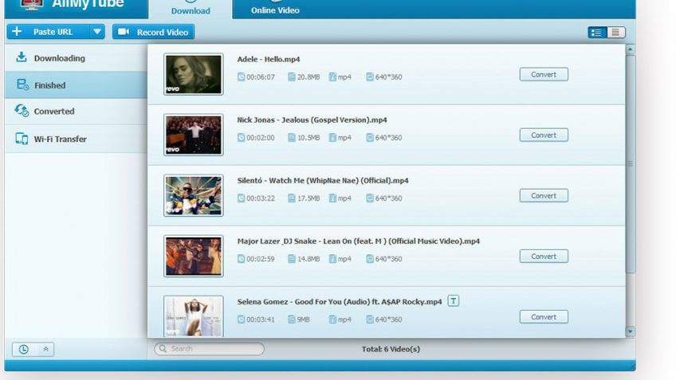This screenshot has width=676, height=380.
Task: Click file size 10.5MB
Action: pos(309,138)
